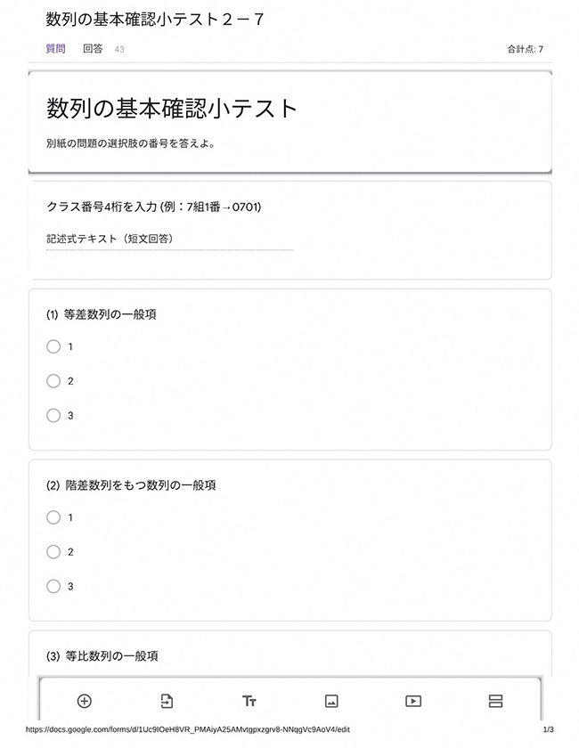Open the 回答 tab
Viewport: 579px width, 748px height.
(x=93, y=49)
